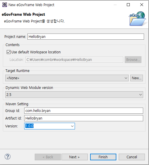The width and height of the screenshot is (149, 165).
Task: Click the help question mark icon
Action: [8, 157]
